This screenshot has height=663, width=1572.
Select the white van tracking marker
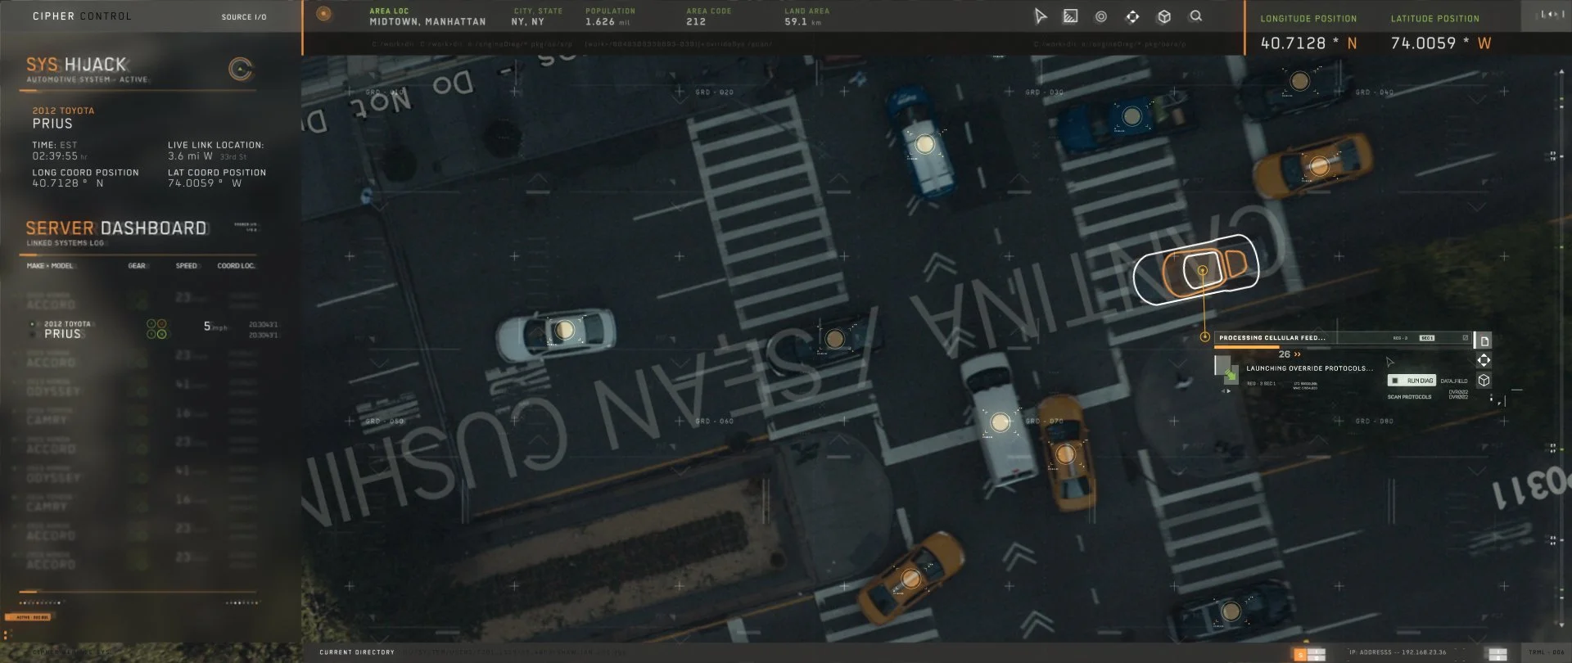pyautogui.click(x=1000, y=422)
